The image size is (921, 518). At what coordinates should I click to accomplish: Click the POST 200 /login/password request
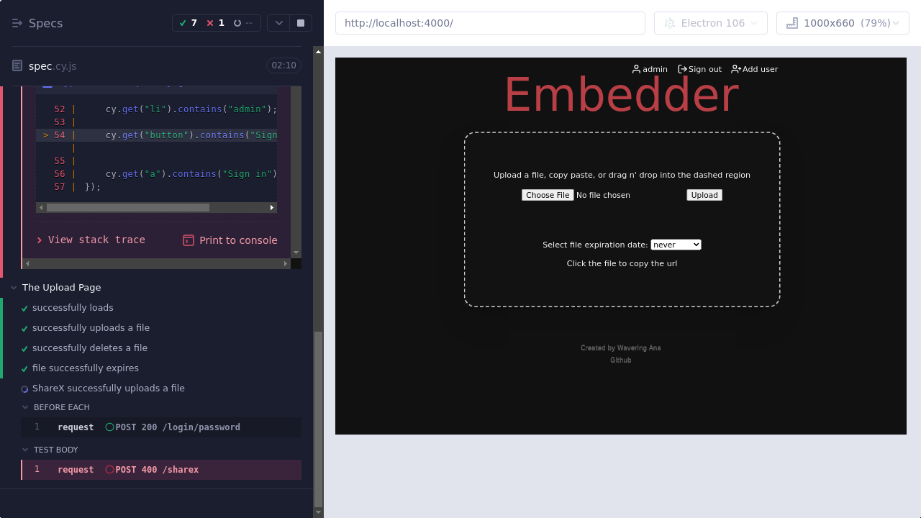pos(161,427)
